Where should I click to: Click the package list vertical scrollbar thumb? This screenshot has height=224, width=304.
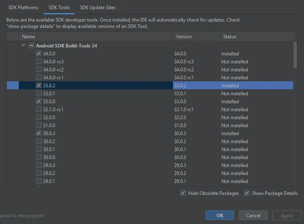coord(295,55)
